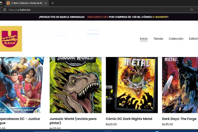Click the Jurassic World cover image
198x132 pixels.
[76, 85]
